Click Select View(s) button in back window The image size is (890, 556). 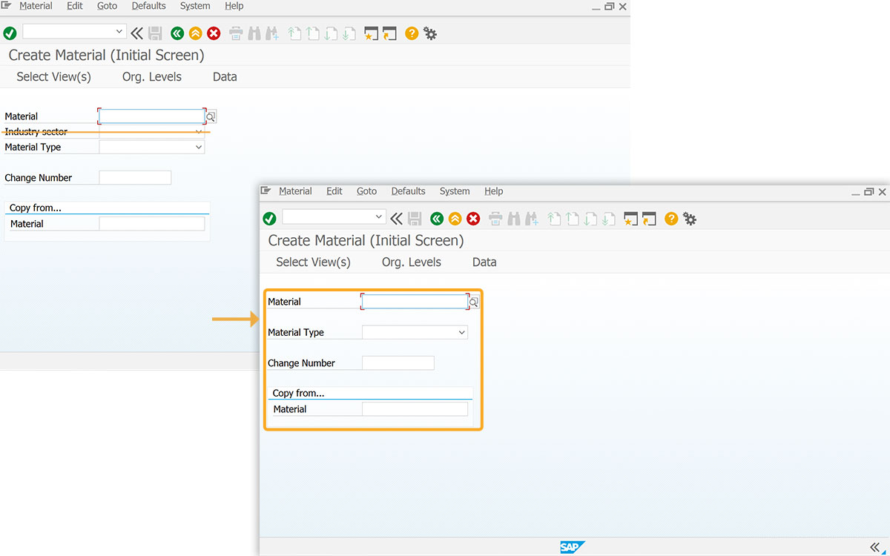[x=53, y=77]
